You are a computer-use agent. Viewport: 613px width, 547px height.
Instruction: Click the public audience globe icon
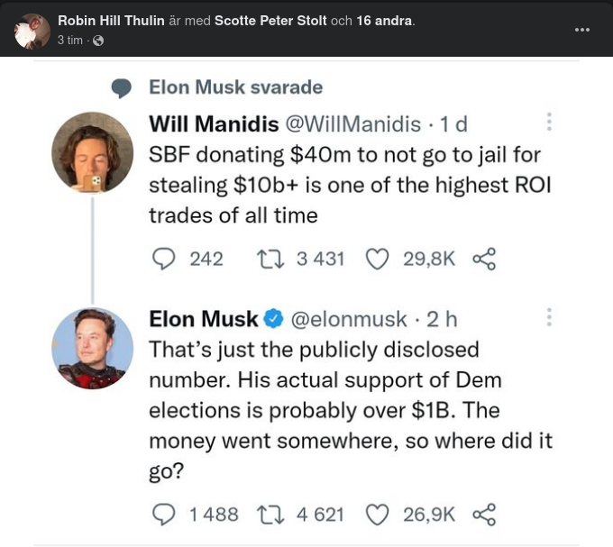coord(98,41)
